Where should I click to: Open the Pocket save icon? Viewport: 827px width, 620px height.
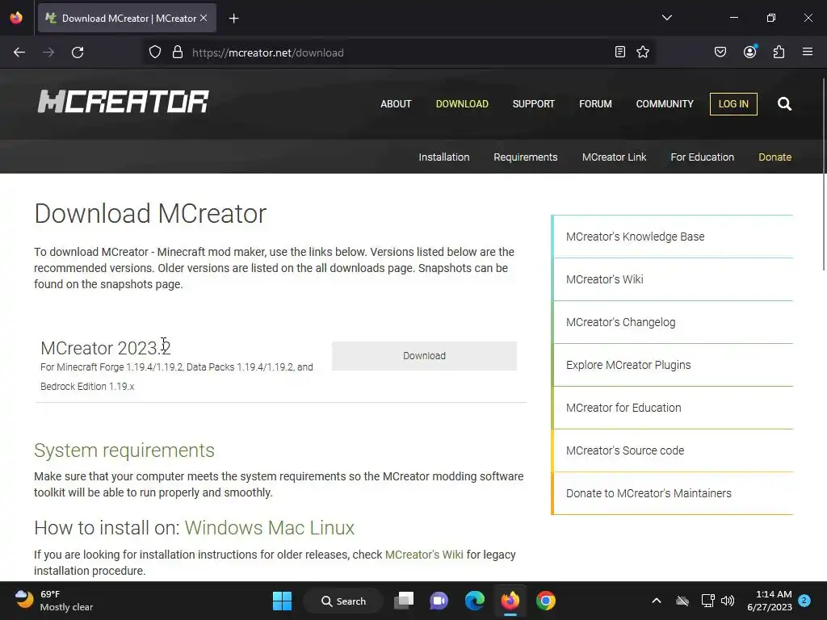click(720, 52)
